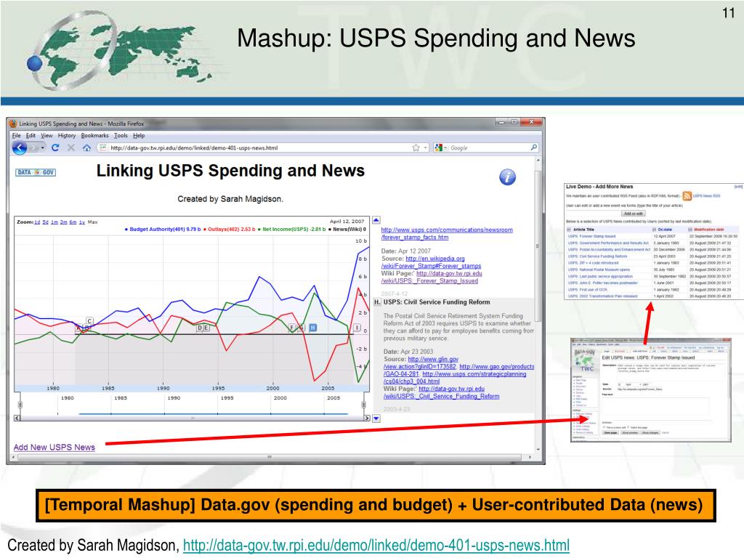Click the page vertical scrollbar

538,247
